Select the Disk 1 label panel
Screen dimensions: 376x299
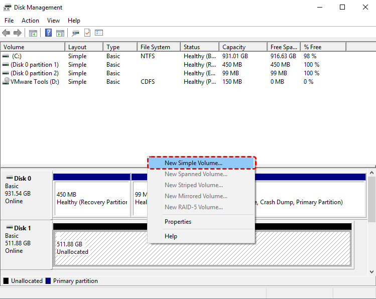26,244
